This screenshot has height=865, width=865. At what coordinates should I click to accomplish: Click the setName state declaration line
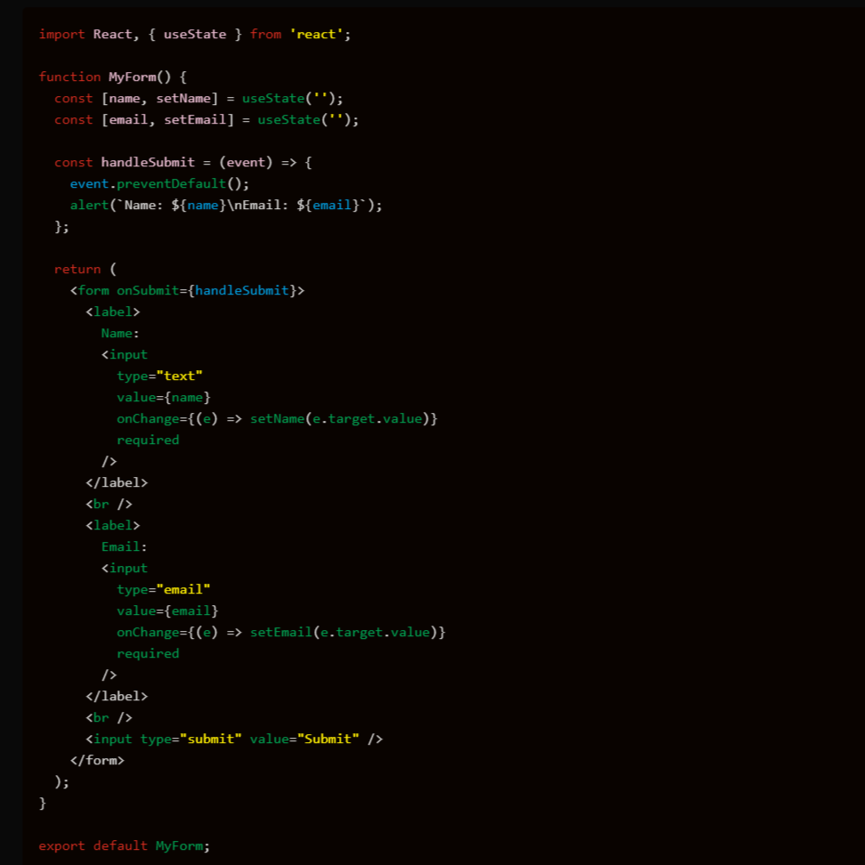click(x=198, y=98)
